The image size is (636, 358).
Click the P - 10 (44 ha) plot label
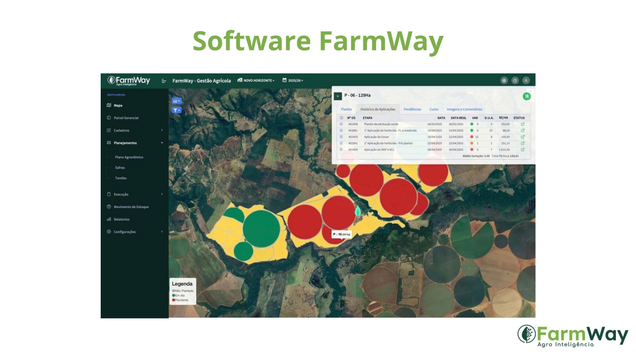pos(342,234)
